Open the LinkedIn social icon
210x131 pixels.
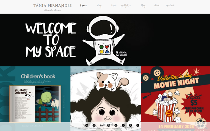tap(101, 125)
